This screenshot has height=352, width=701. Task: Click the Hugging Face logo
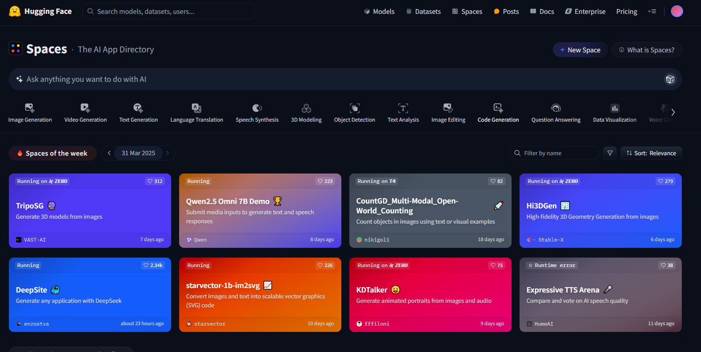click(x=40, y=11)
